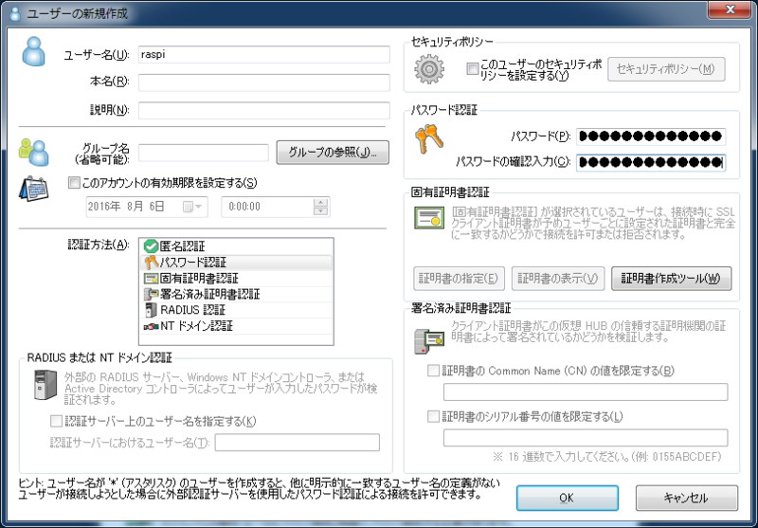Click the グループの参照(J)... button
The height and width of the screenshot is (528, 758).
[333, 153]
